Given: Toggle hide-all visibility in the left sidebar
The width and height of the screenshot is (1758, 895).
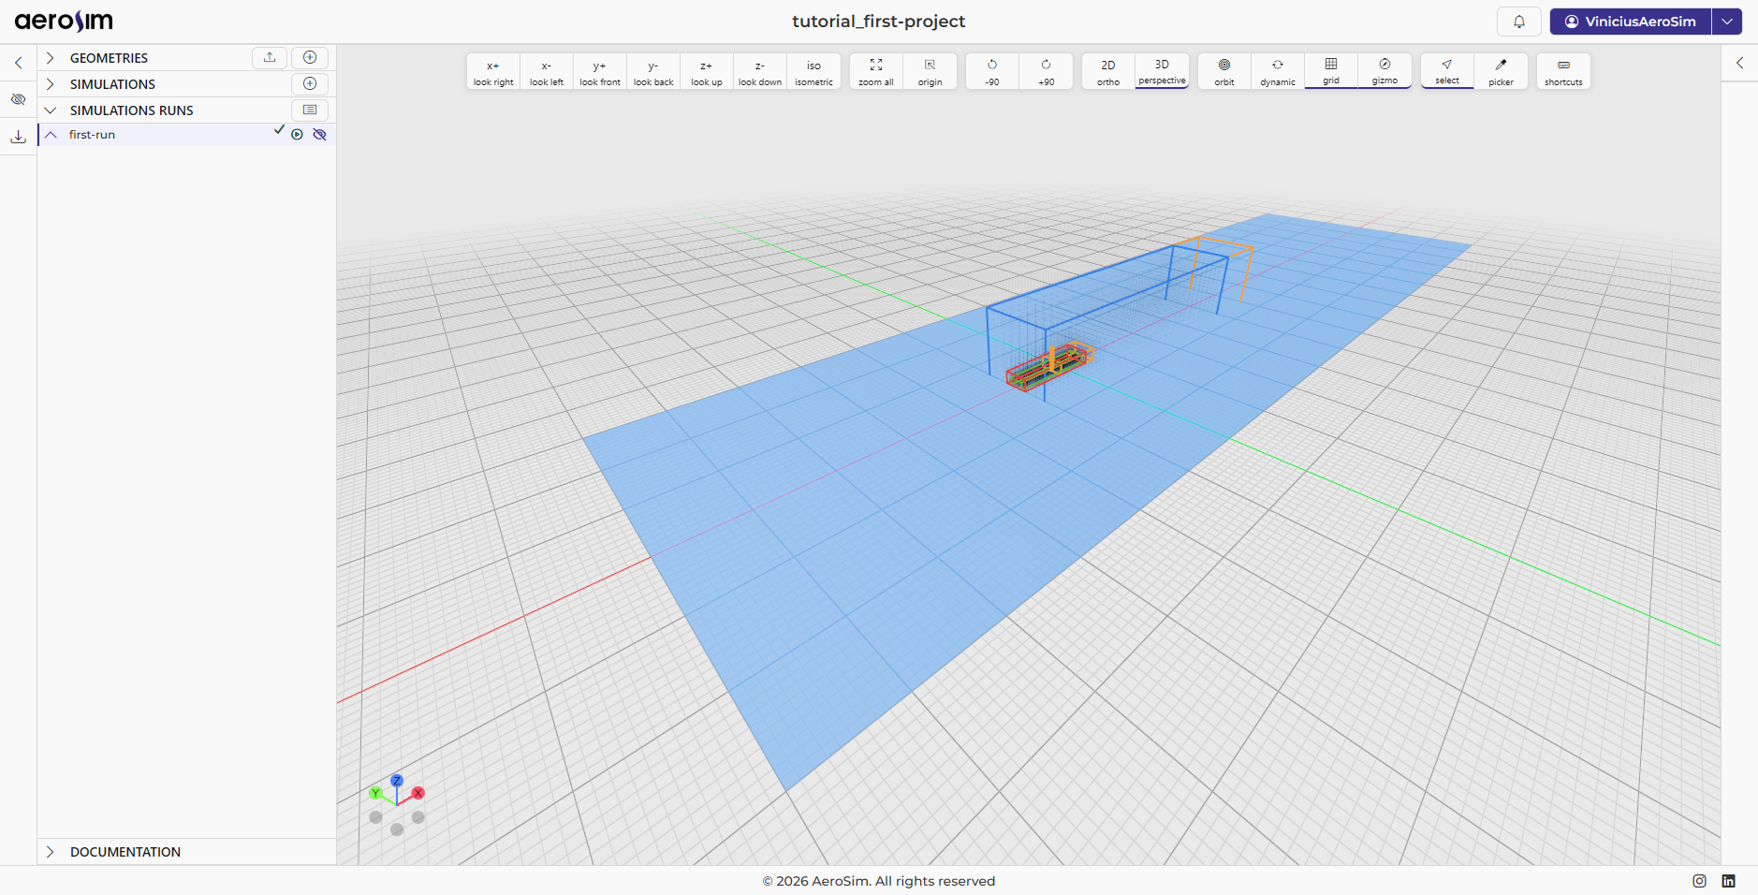Looking at the screenshot, I should point(18,99).
